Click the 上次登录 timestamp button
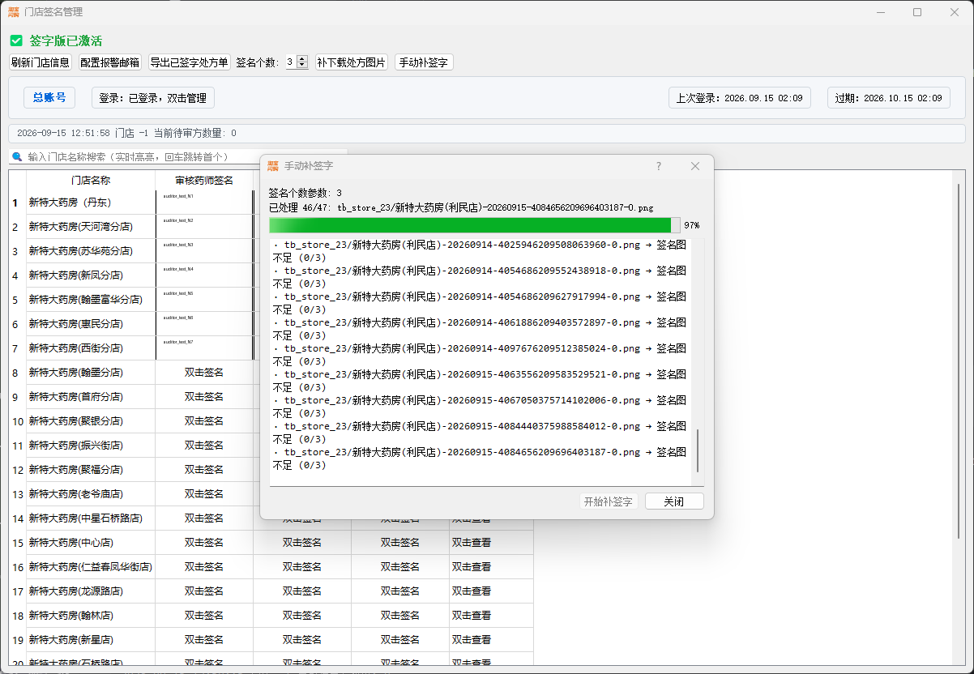974x674 pixels. pos(740,98)
